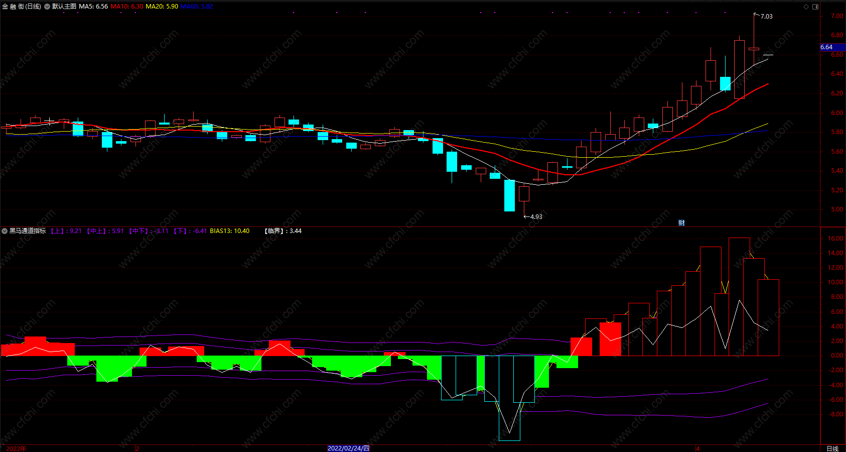
Task: Click the 黑马通道指标 indicator name
Action: 28,231
